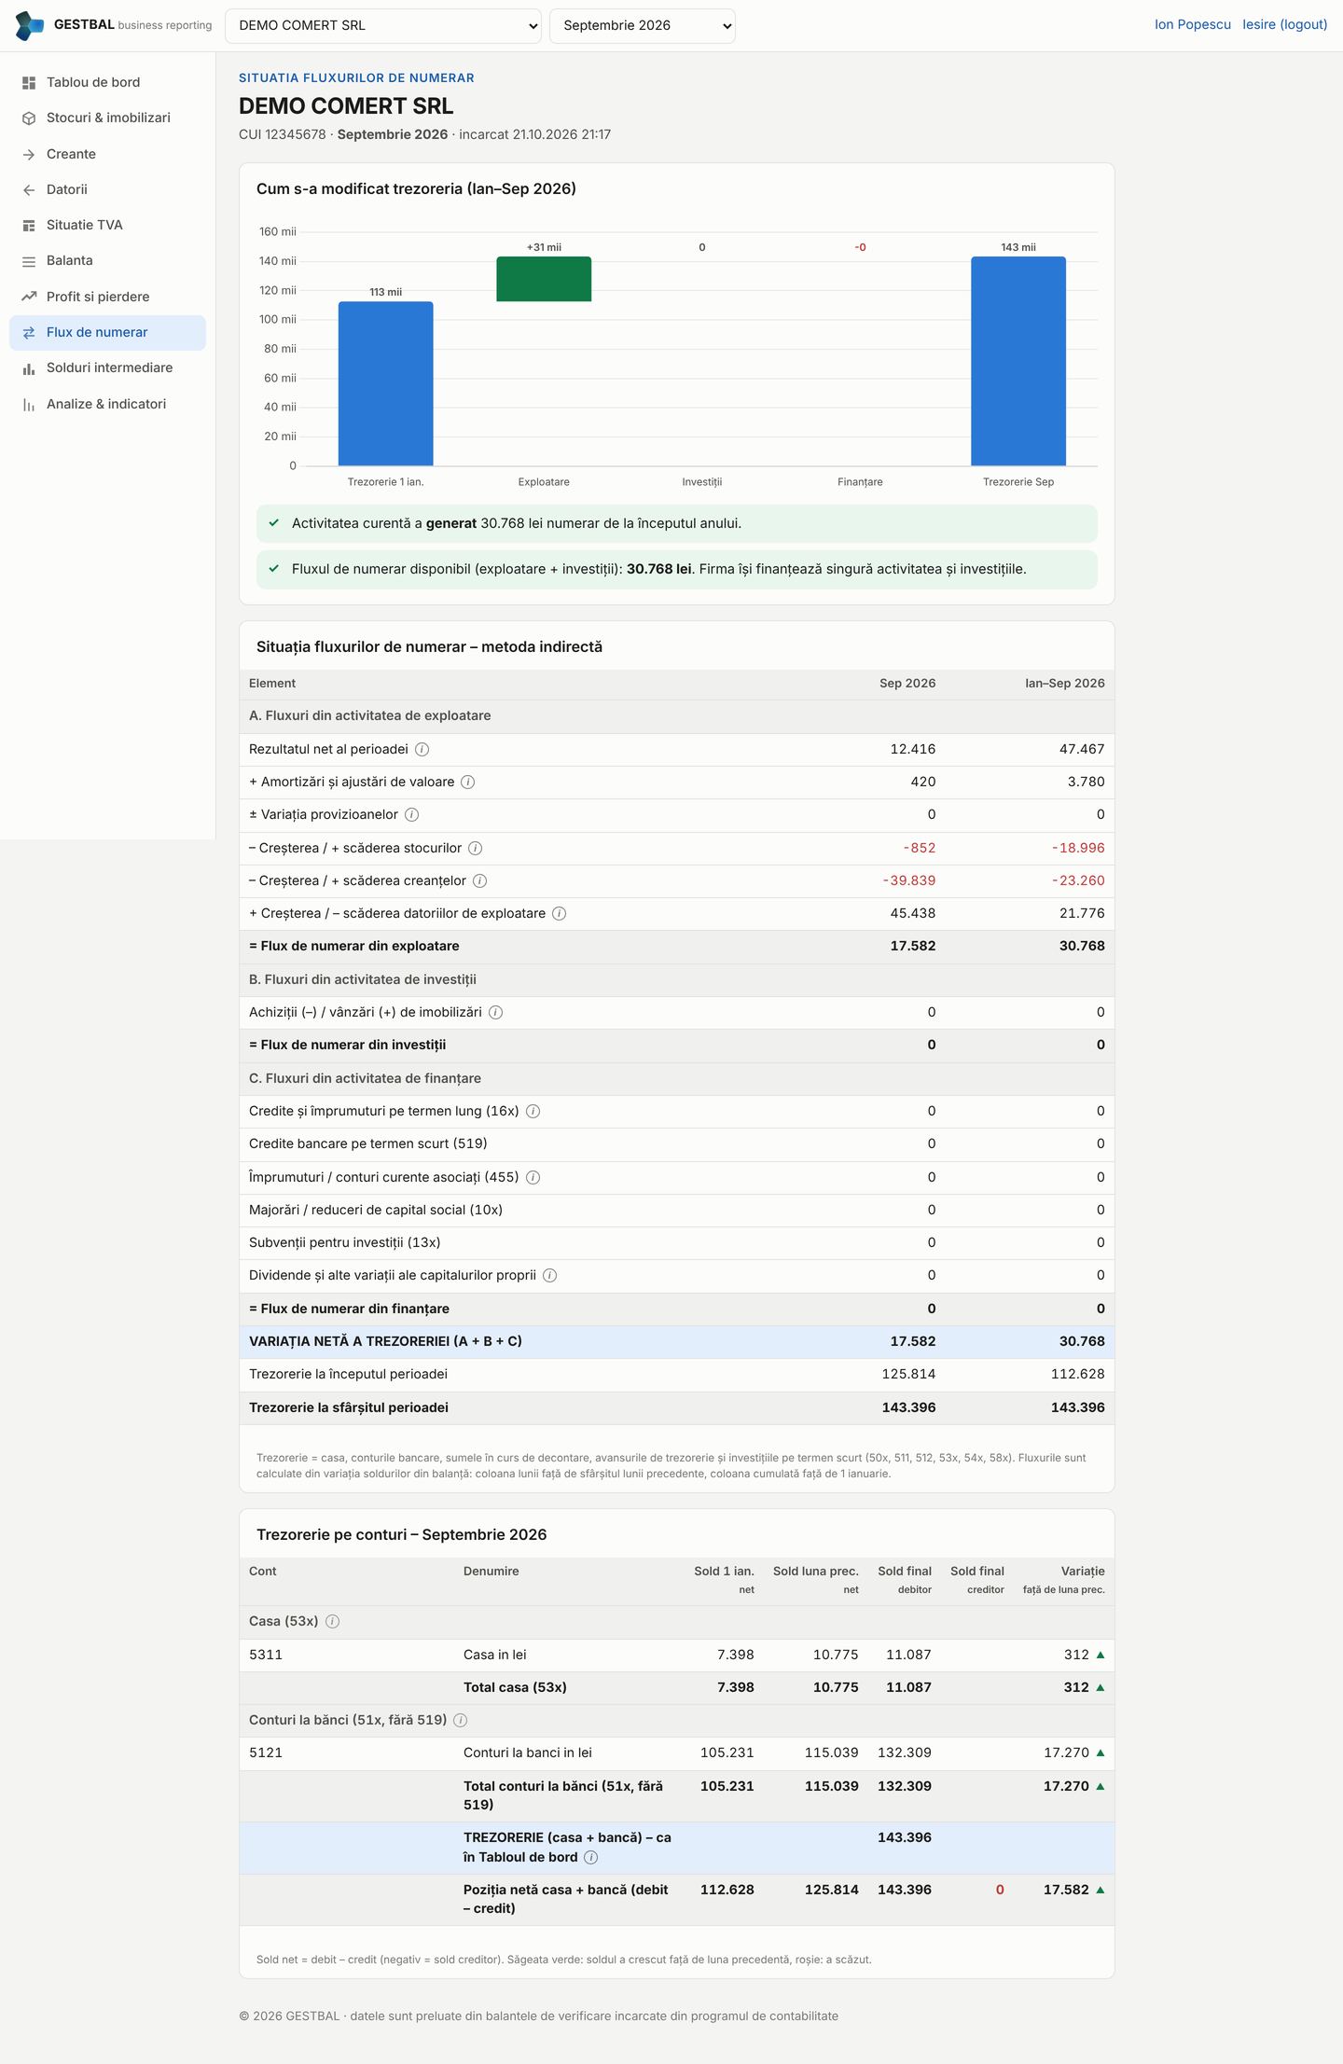Open the Septembrie 2026 period dropdown

coord(643,26)
